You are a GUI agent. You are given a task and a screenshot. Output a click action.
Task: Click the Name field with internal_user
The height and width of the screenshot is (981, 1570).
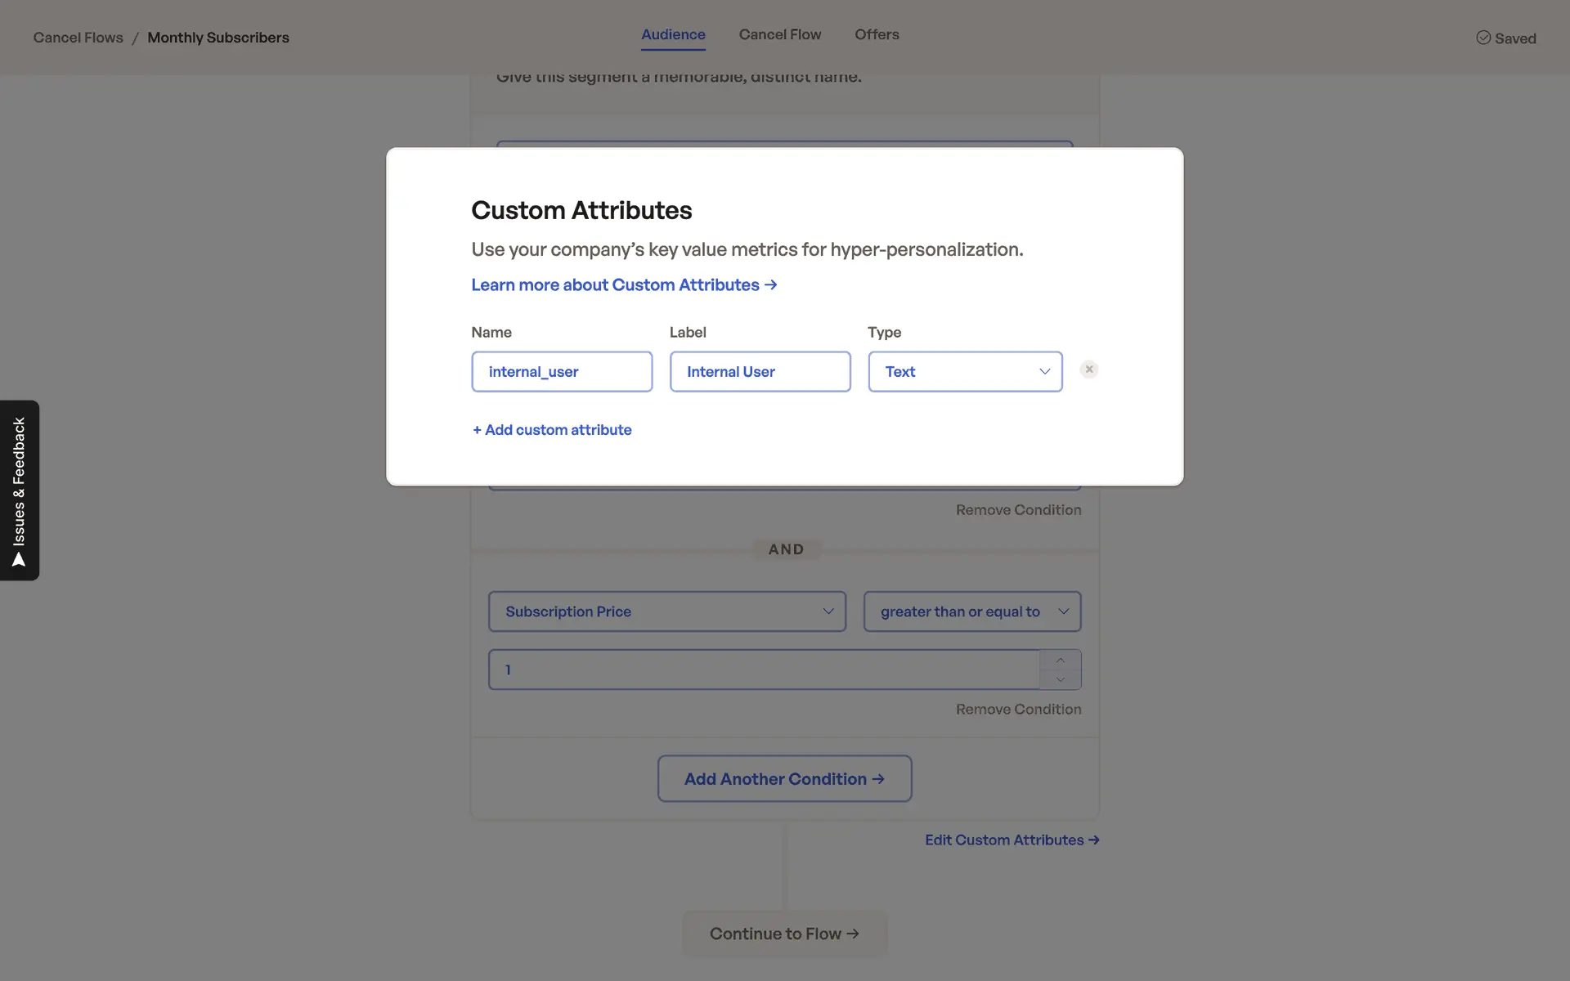pos(562,372)
